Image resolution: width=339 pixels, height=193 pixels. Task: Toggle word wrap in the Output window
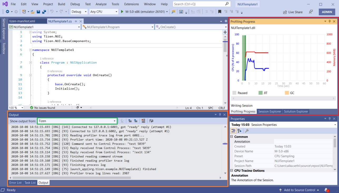tap(151, 121)
